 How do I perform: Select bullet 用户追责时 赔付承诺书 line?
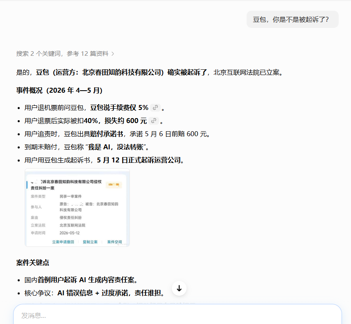pyautogui.click(x=117, y=134)
